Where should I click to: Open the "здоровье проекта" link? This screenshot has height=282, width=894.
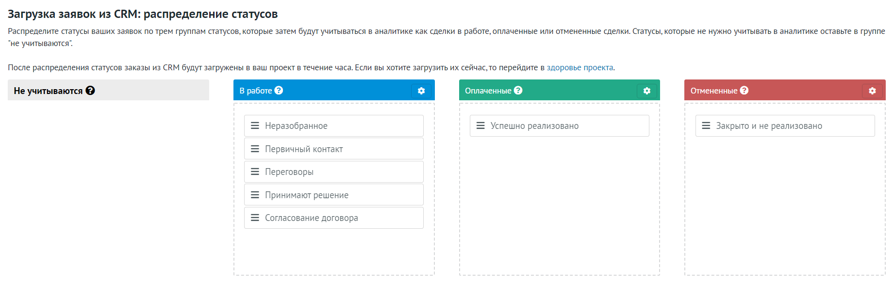click(x=580, y=68)
